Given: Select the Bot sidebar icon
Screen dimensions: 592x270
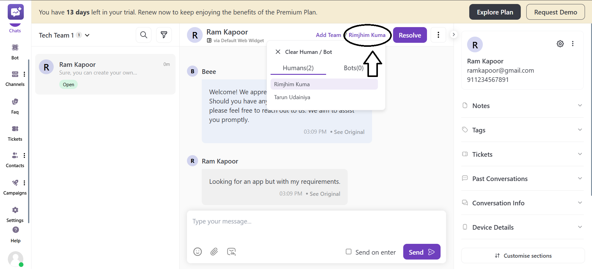Looking at the screenshot, I should [x=15, y=47].
